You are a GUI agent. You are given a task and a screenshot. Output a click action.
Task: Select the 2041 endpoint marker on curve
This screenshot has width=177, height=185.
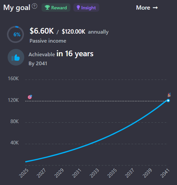(168, 100)
